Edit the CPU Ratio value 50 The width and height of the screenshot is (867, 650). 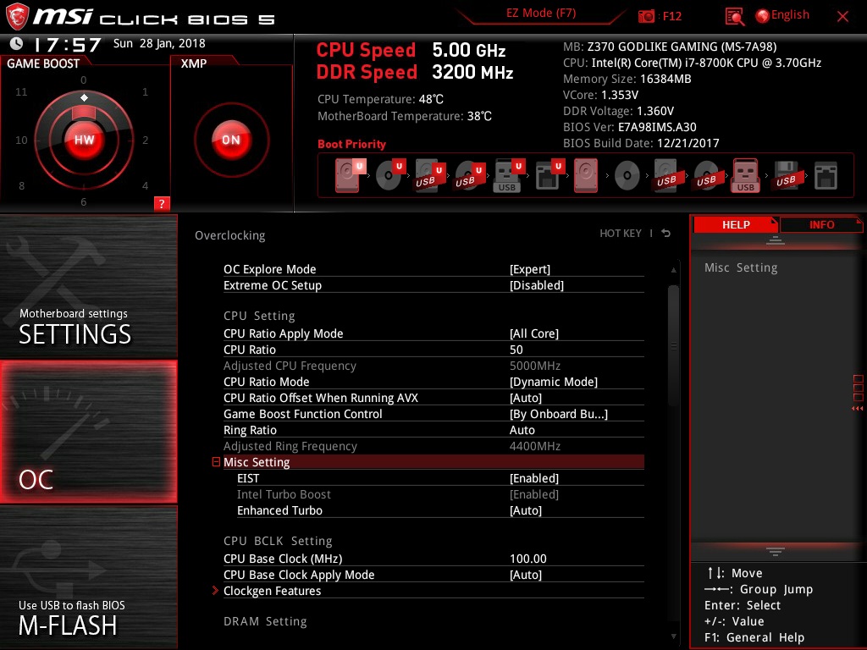click(516, 350)
